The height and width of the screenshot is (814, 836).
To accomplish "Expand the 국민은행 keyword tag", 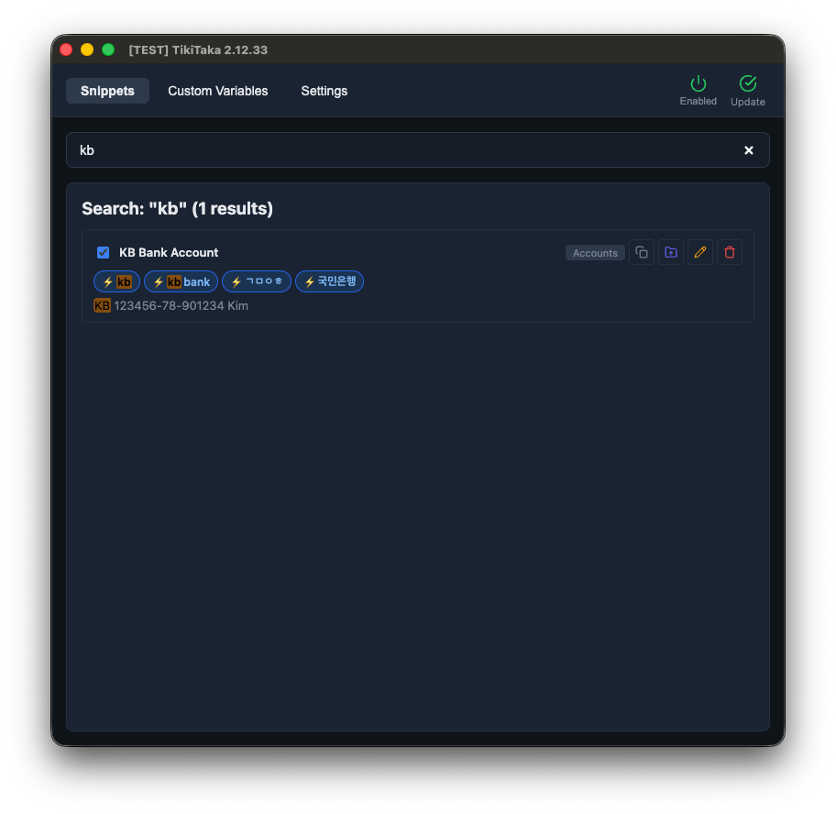I will 329,281.
